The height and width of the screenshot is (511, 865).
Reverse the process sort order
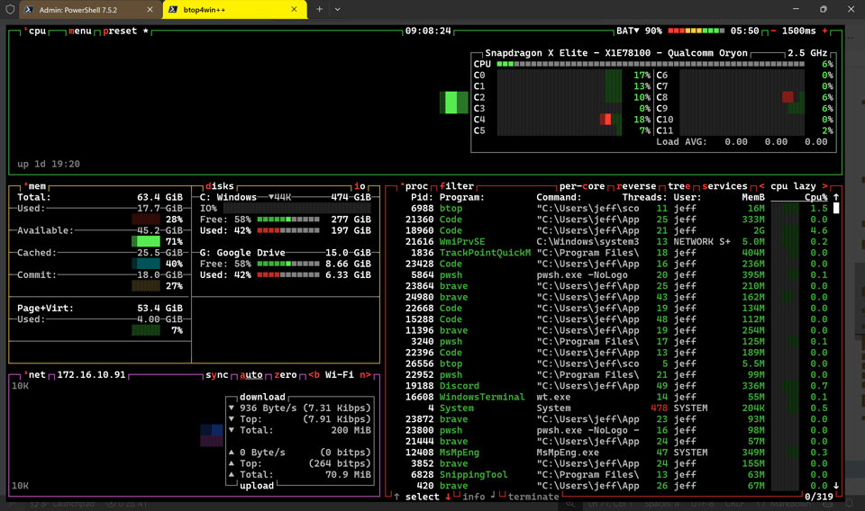coord(636,186)
